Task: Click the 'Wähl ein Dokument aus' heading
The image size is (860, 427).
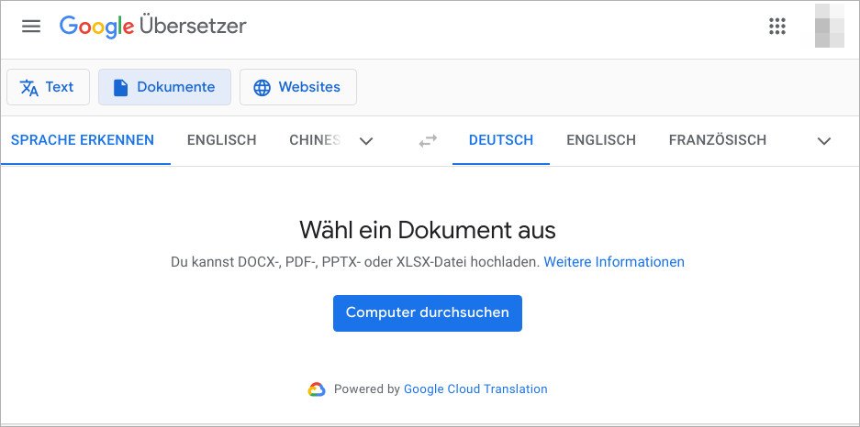Action: click(428, 231)
